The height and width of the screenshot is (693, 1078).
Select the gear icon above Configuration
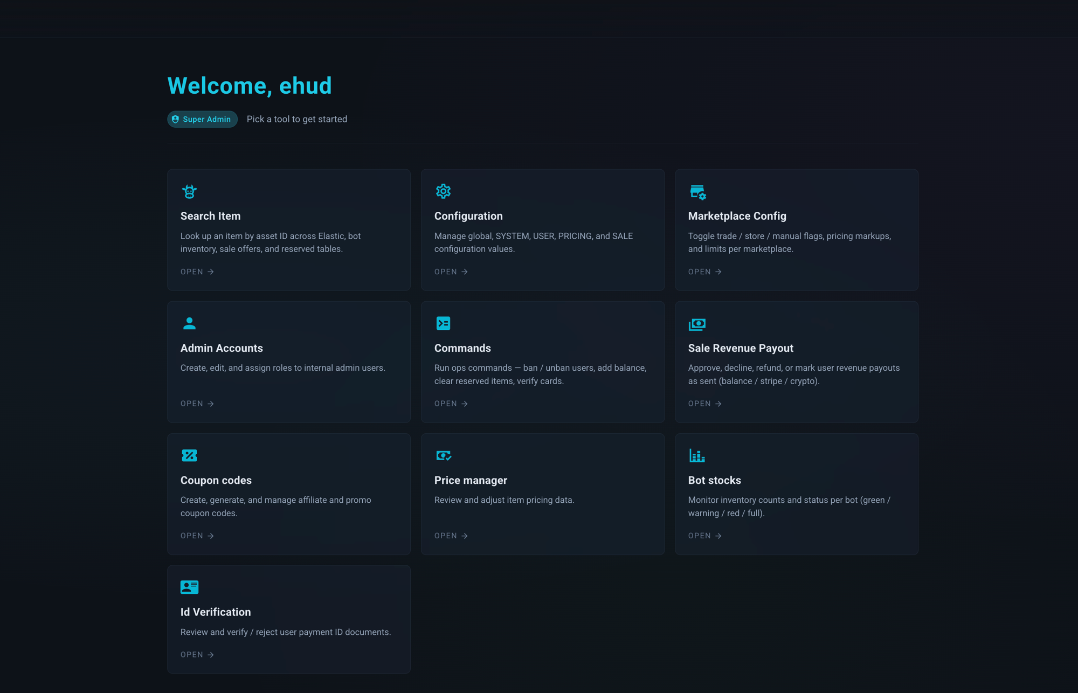[443, 191]
